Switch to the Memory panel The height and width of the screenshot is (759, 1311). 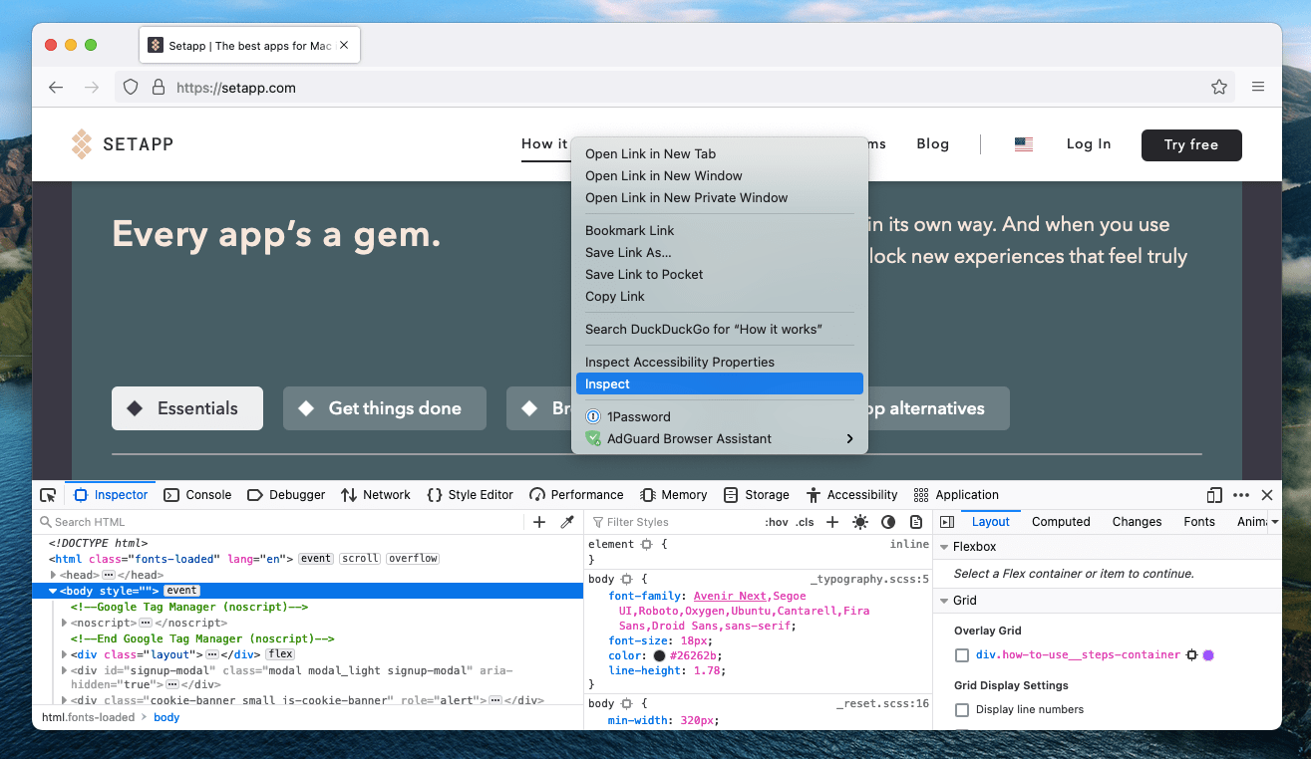tap(674, 495)
